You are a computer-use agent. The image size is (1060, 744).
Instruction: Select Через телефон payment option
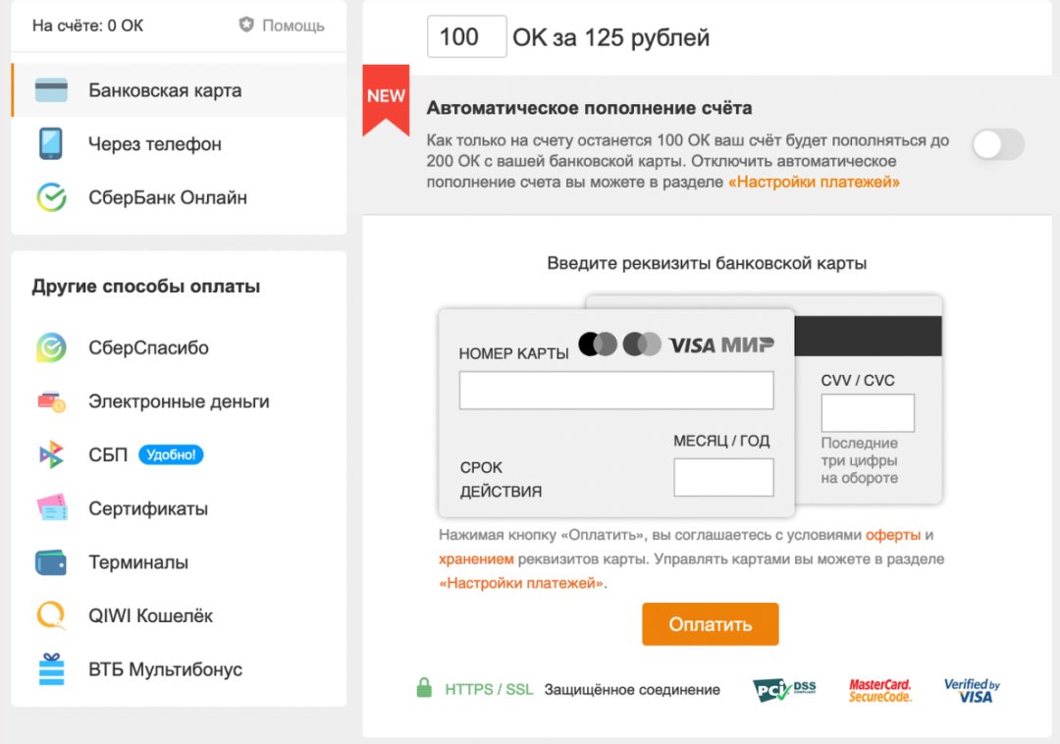[x=155, y=144]
